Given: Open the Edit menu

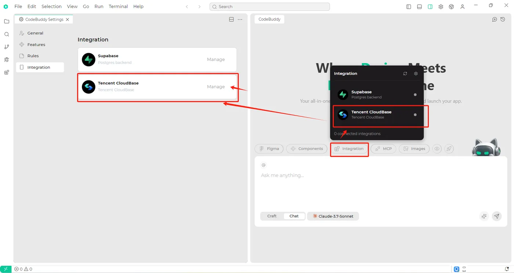Looking at the screenshot, I should click(32, 7).
